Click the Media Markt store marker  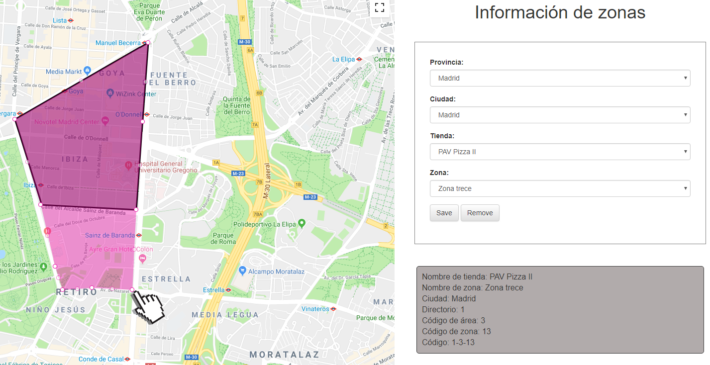[x=88, y=71]
